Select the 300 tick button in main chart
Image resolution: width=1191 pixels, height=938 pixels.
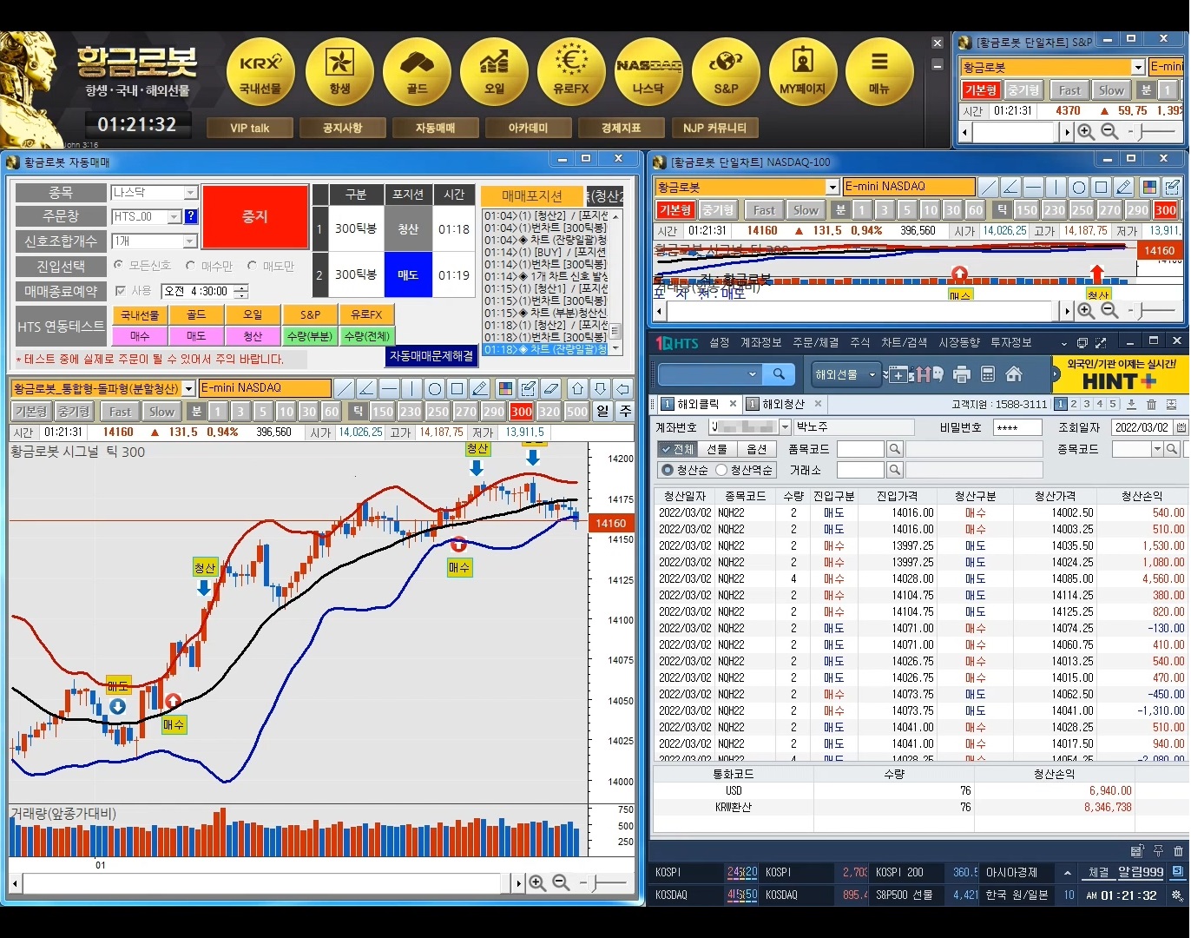click(522, 412)
